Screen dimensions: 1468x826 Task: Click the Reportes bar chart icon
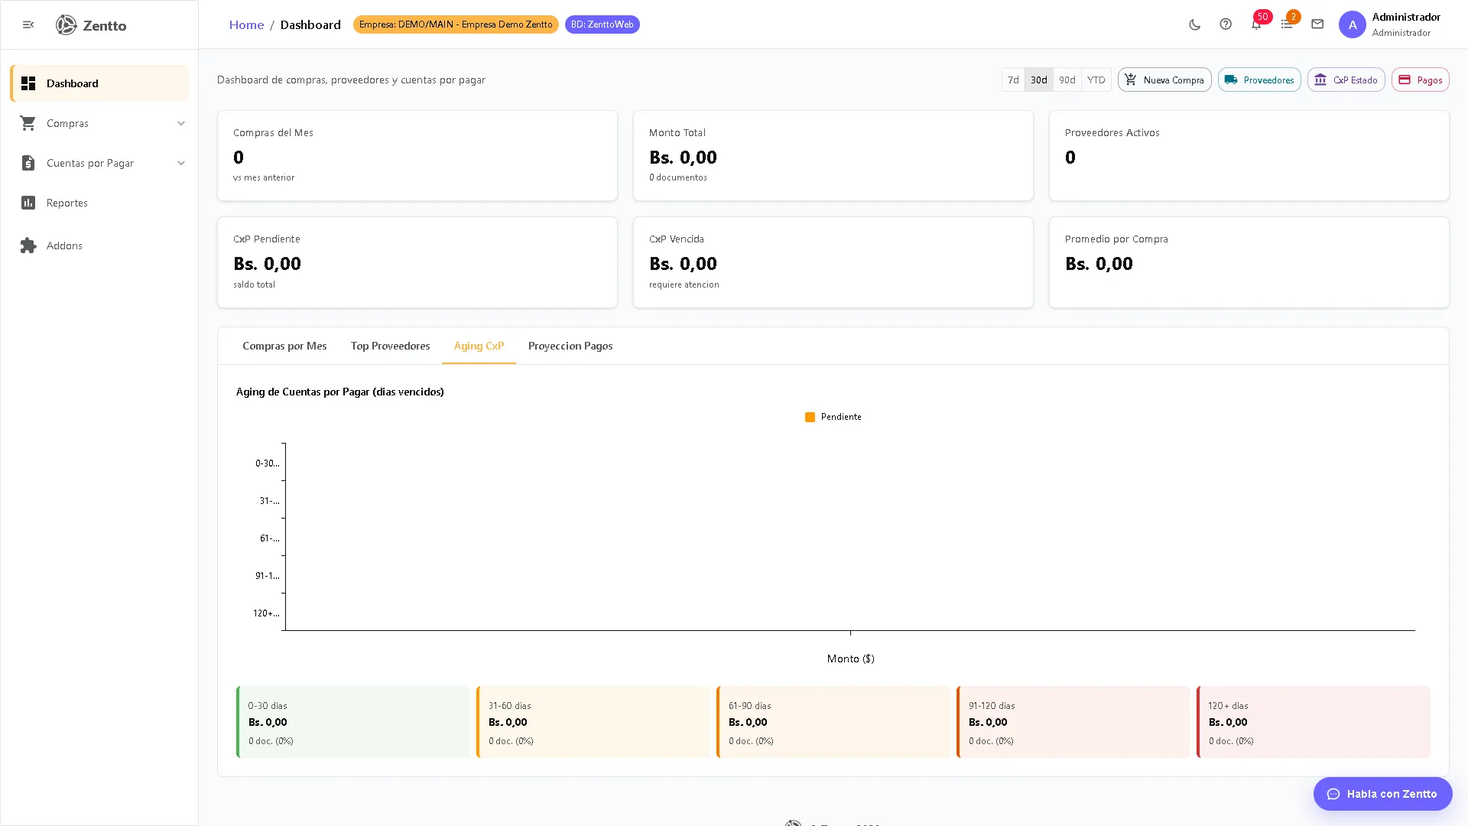pyautogui.click(x=28, y=203)
